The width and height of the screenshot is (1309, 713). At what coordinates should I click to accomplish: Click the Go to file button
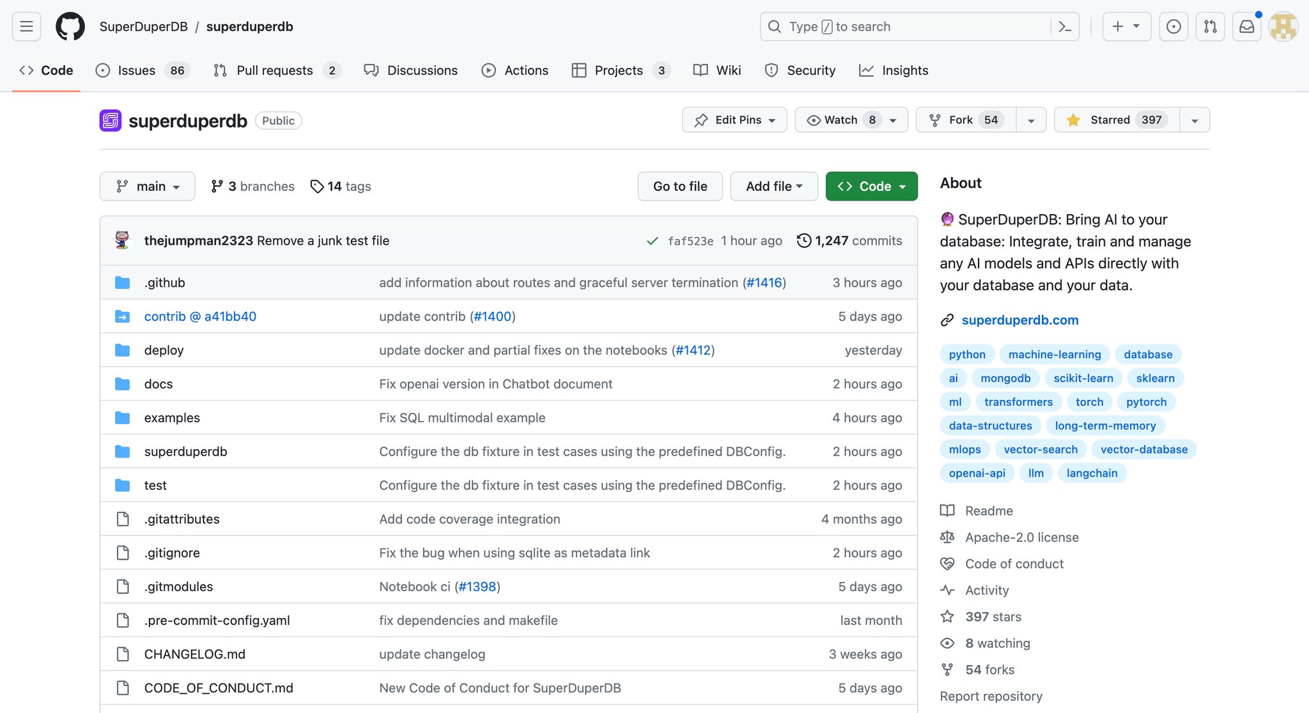coord(680,186)
